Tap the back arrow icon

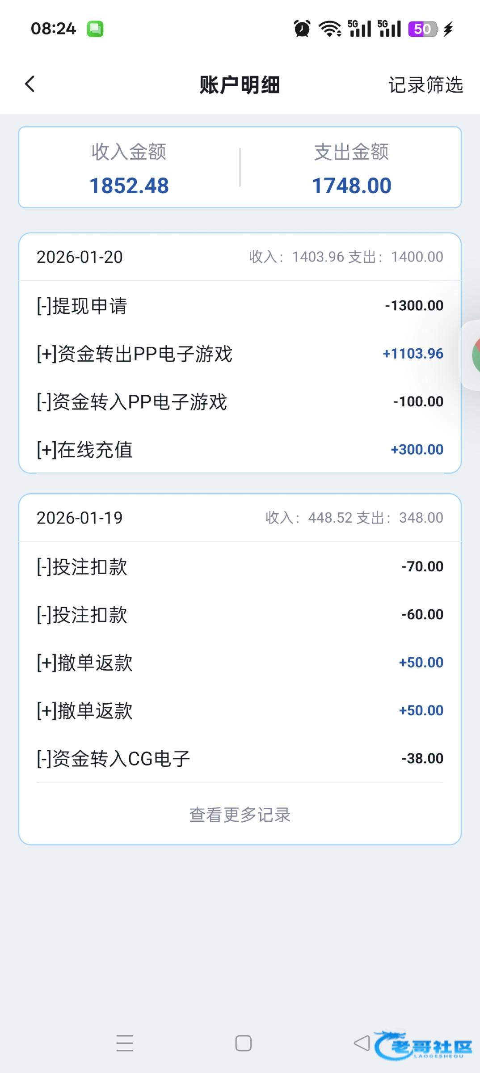coord(30,84)
